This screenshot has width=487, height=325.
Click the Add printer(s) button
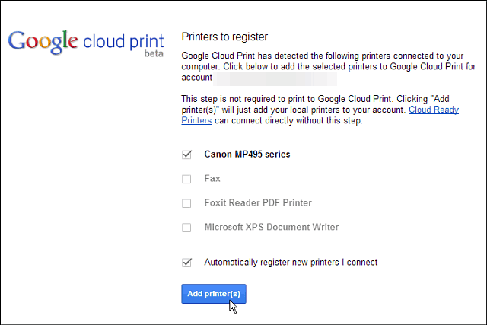[x=214, y=294]
